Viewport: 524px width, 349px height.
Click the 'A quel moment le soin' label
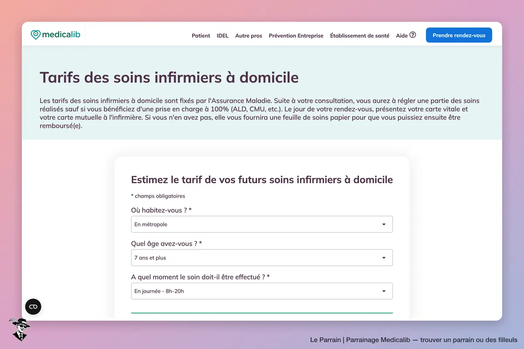click(x=200, y=277)
